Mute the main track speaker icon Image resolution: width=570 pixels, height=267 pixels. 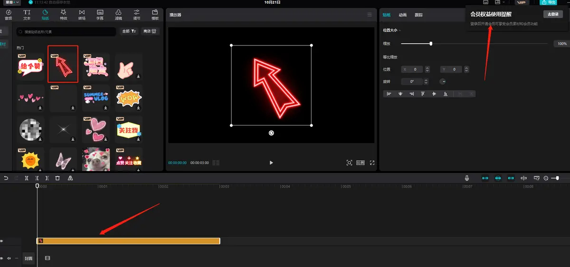pyautogui.click(x=9, y=258)
